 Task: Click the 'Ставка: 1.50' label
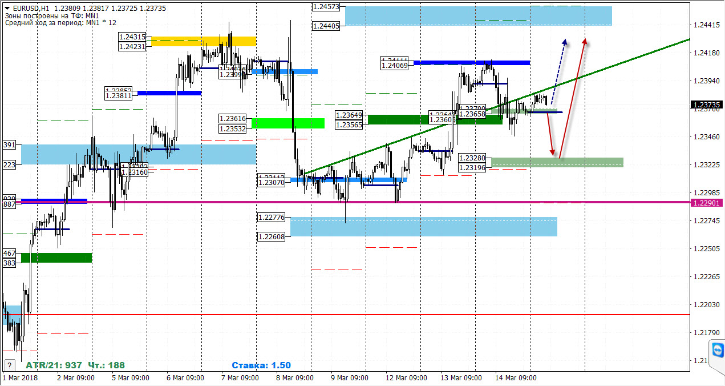point(261,365)
